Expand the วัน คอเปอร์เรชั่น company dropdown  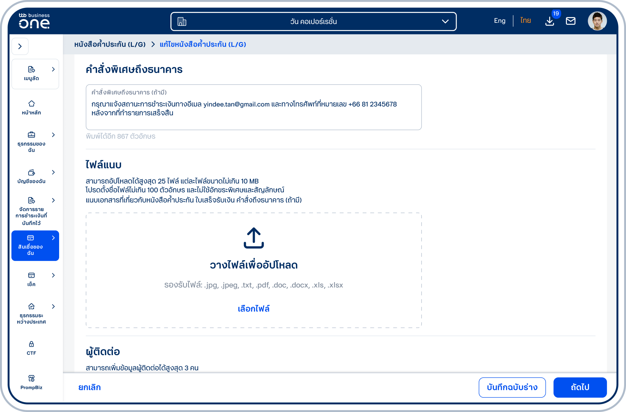point(445,21)
